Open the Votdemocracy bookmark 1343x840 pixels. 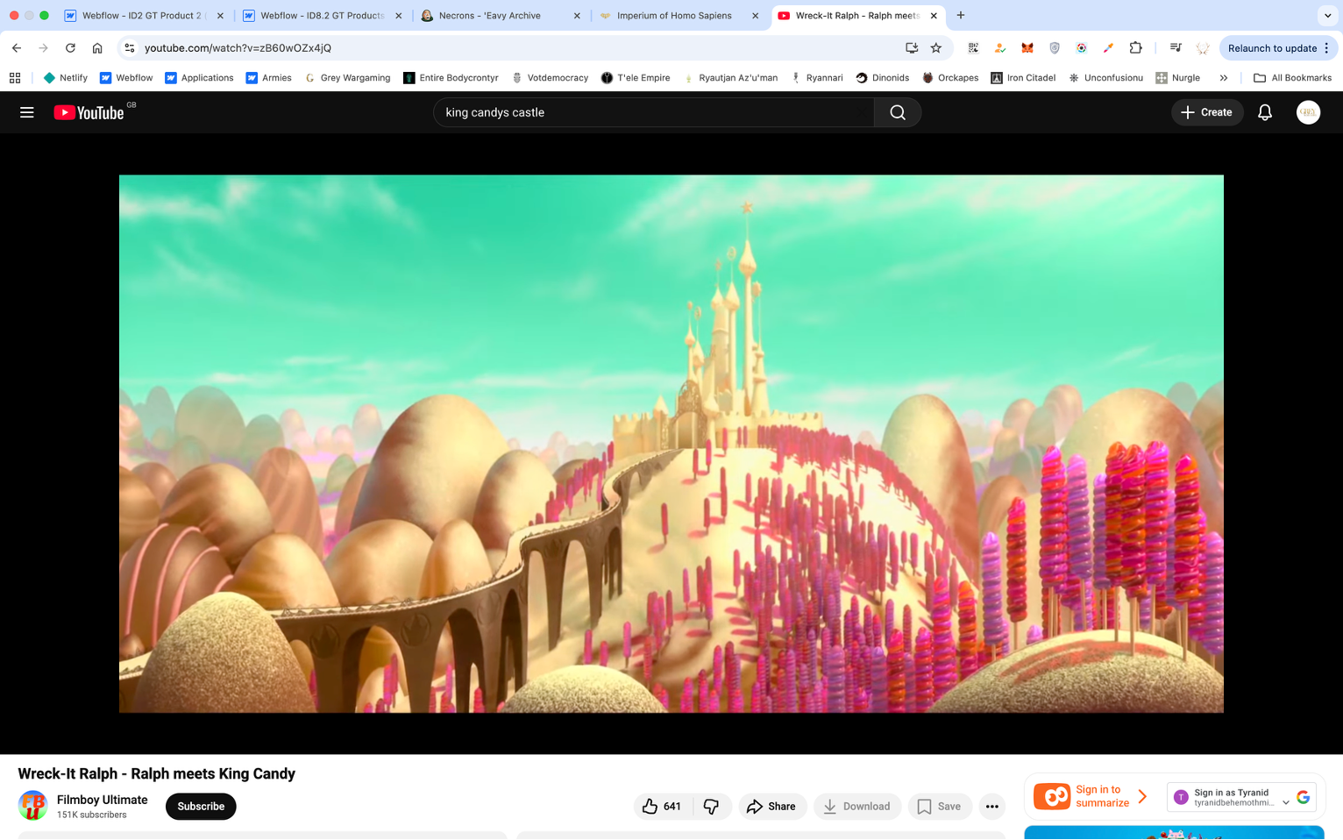point(550,78)
